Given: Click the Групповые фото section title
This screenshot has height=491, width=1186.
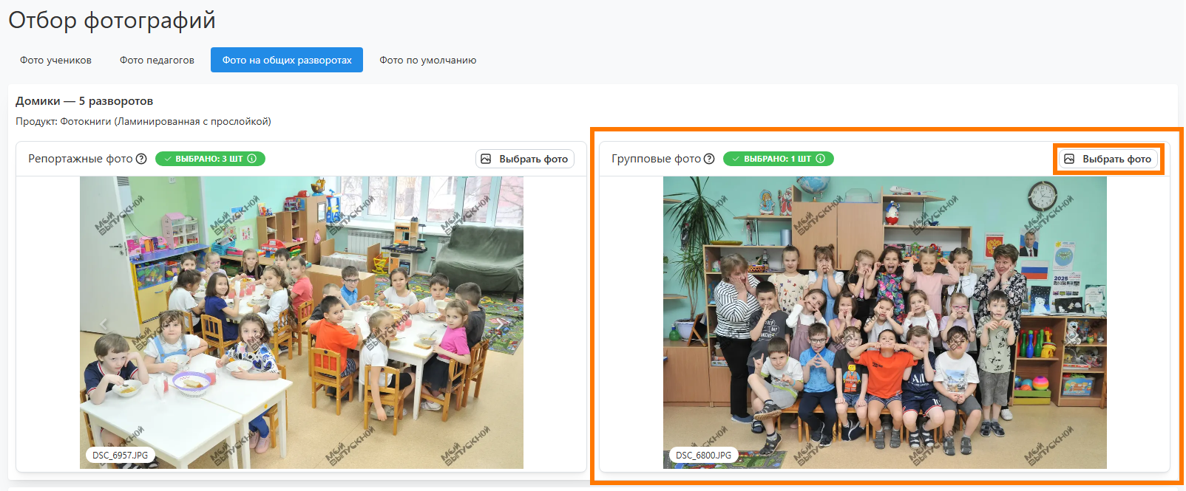Looking at the screenshot, I should 656,159.
